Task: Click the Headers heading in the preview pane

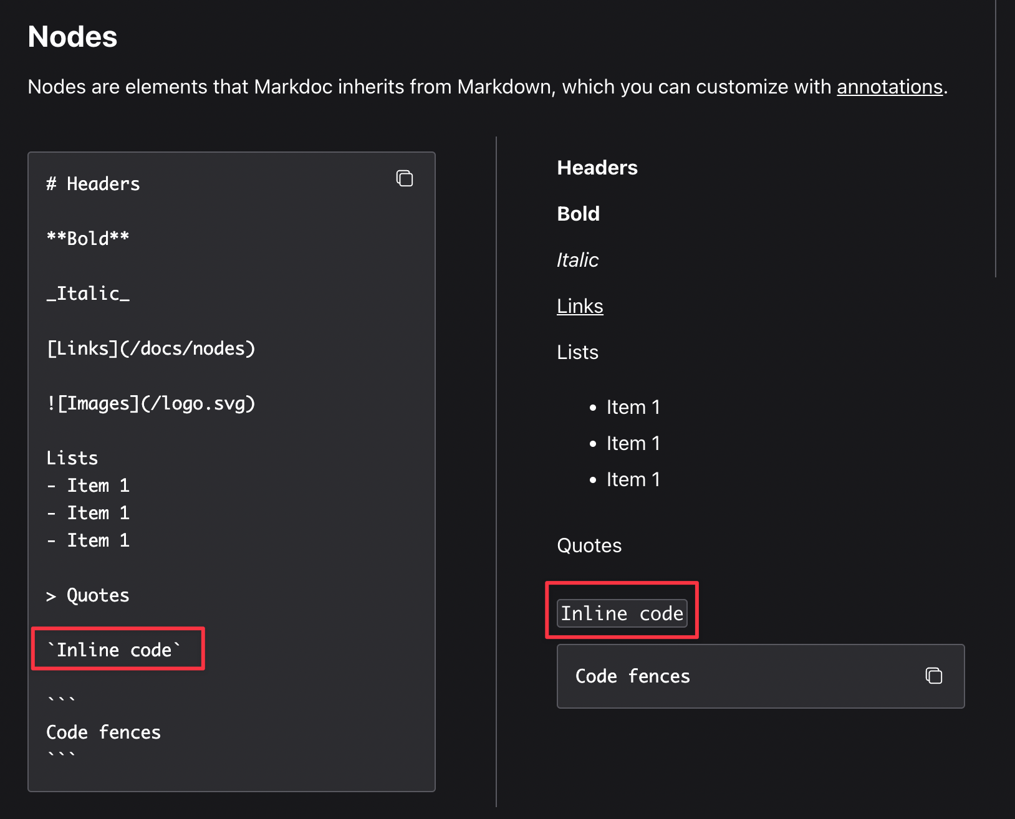Action: (x=597, y=167)
